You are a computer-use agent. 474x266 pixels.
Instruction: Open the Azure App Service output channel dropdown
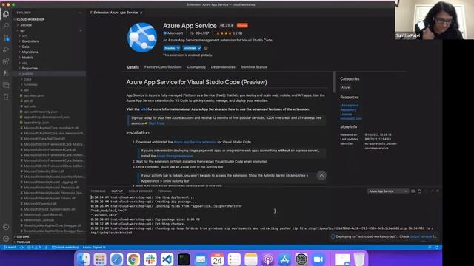(x=388, y=191)
